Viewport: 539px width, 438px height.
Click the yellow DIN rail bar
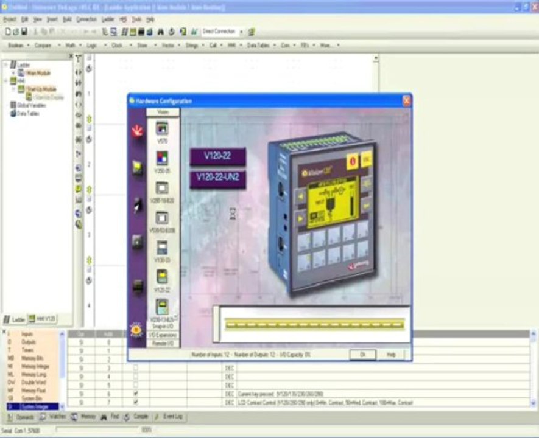tap(314, 324)
